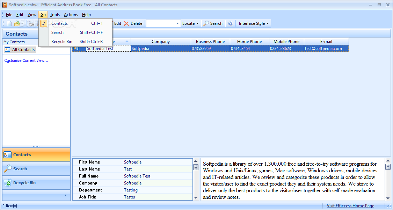
Task: Click contact card icon in Softpedia Test row
Action: tap(76, 48)
